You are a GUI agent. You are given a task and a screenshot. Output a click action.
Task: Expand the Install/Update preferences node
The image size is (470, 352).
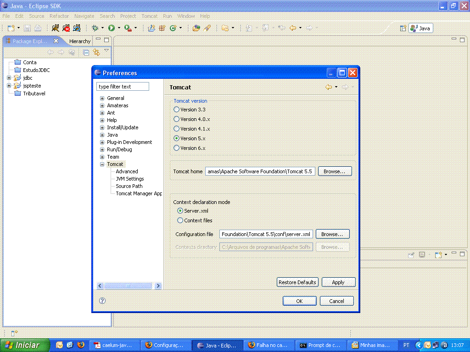(102, 127)
